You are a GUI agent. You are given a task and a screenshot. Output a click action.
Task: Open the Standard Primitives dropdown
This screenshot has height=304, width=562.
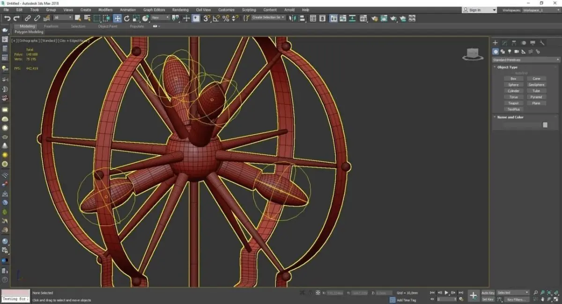[525, 60]
